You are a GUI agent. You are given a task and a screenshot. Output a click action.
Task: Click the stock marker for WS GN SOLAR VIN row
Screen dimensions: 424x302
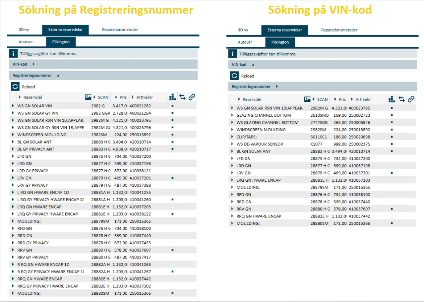click(x=173, y=106)
